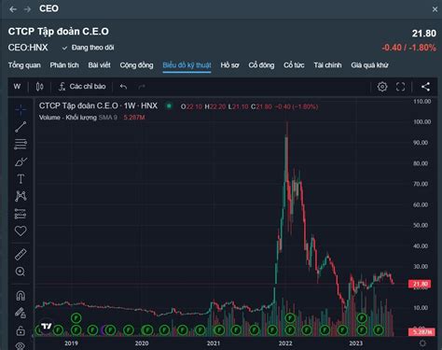
Task: Click the upper event marker near 2019
Action: 76,318
